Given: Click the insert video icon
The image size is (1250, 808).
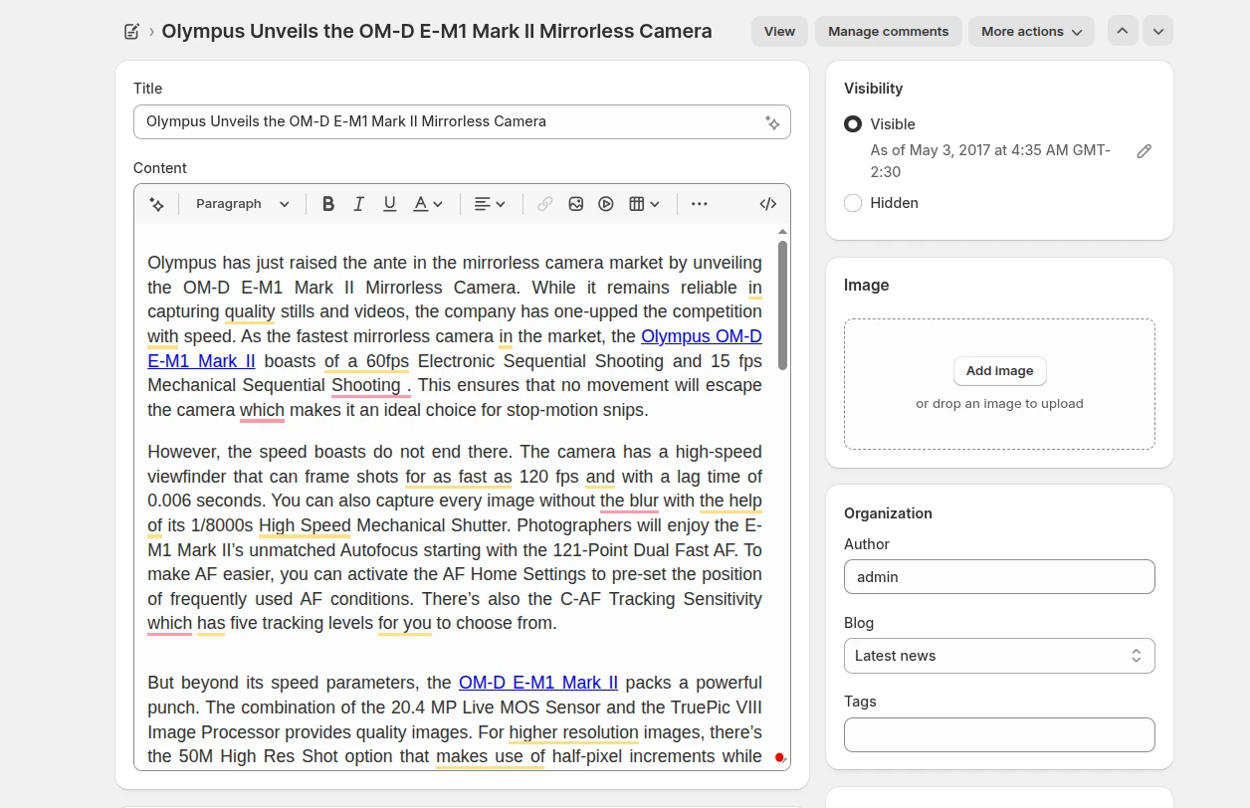Looking at the screenshot, I should tap(606, 204).
